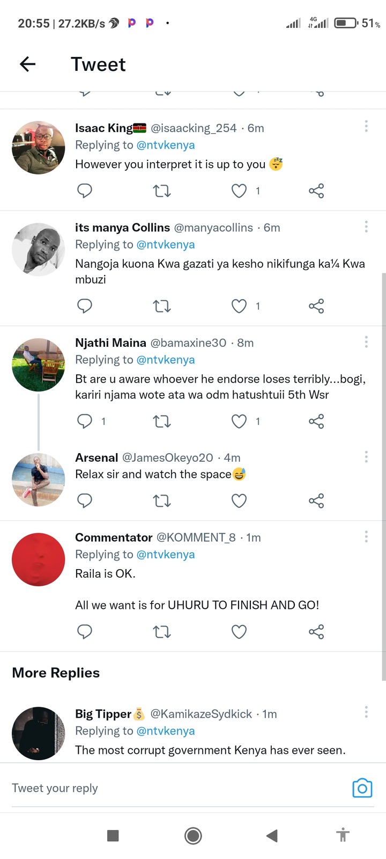This screenshot has height=859, width=386.
Task: Go back using the arrow beside Tweet
Action: click(x=27, y=64)
